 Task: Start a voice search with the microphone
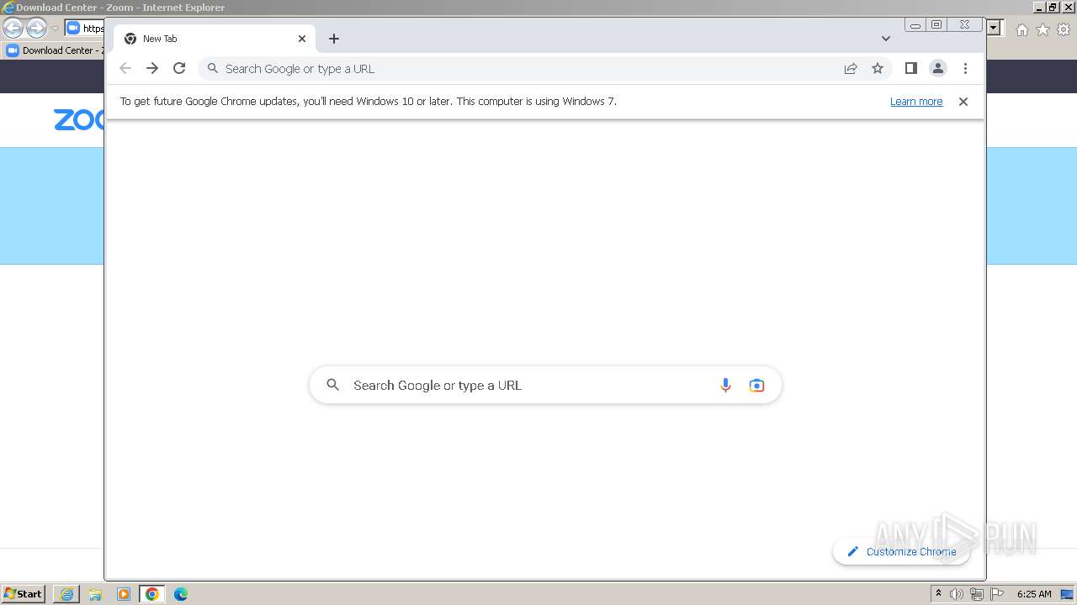click(x=725, y=385)
